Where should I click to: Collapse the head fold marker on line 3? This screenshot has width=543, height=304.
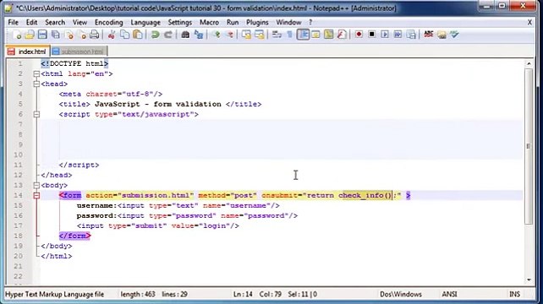click(36, 84)
